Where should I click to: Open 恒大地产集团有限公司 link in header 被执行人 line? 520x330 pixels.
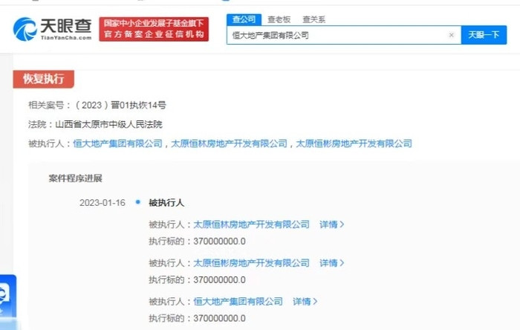[117, 143]
